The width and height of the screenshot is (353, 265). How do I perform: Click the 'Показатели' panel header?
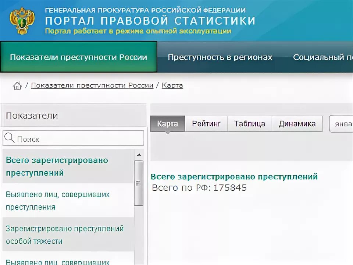(74, 115)
